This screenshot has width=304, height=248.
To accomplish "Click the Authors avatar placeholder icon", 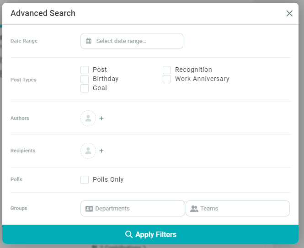I will (x=88, y=118).
